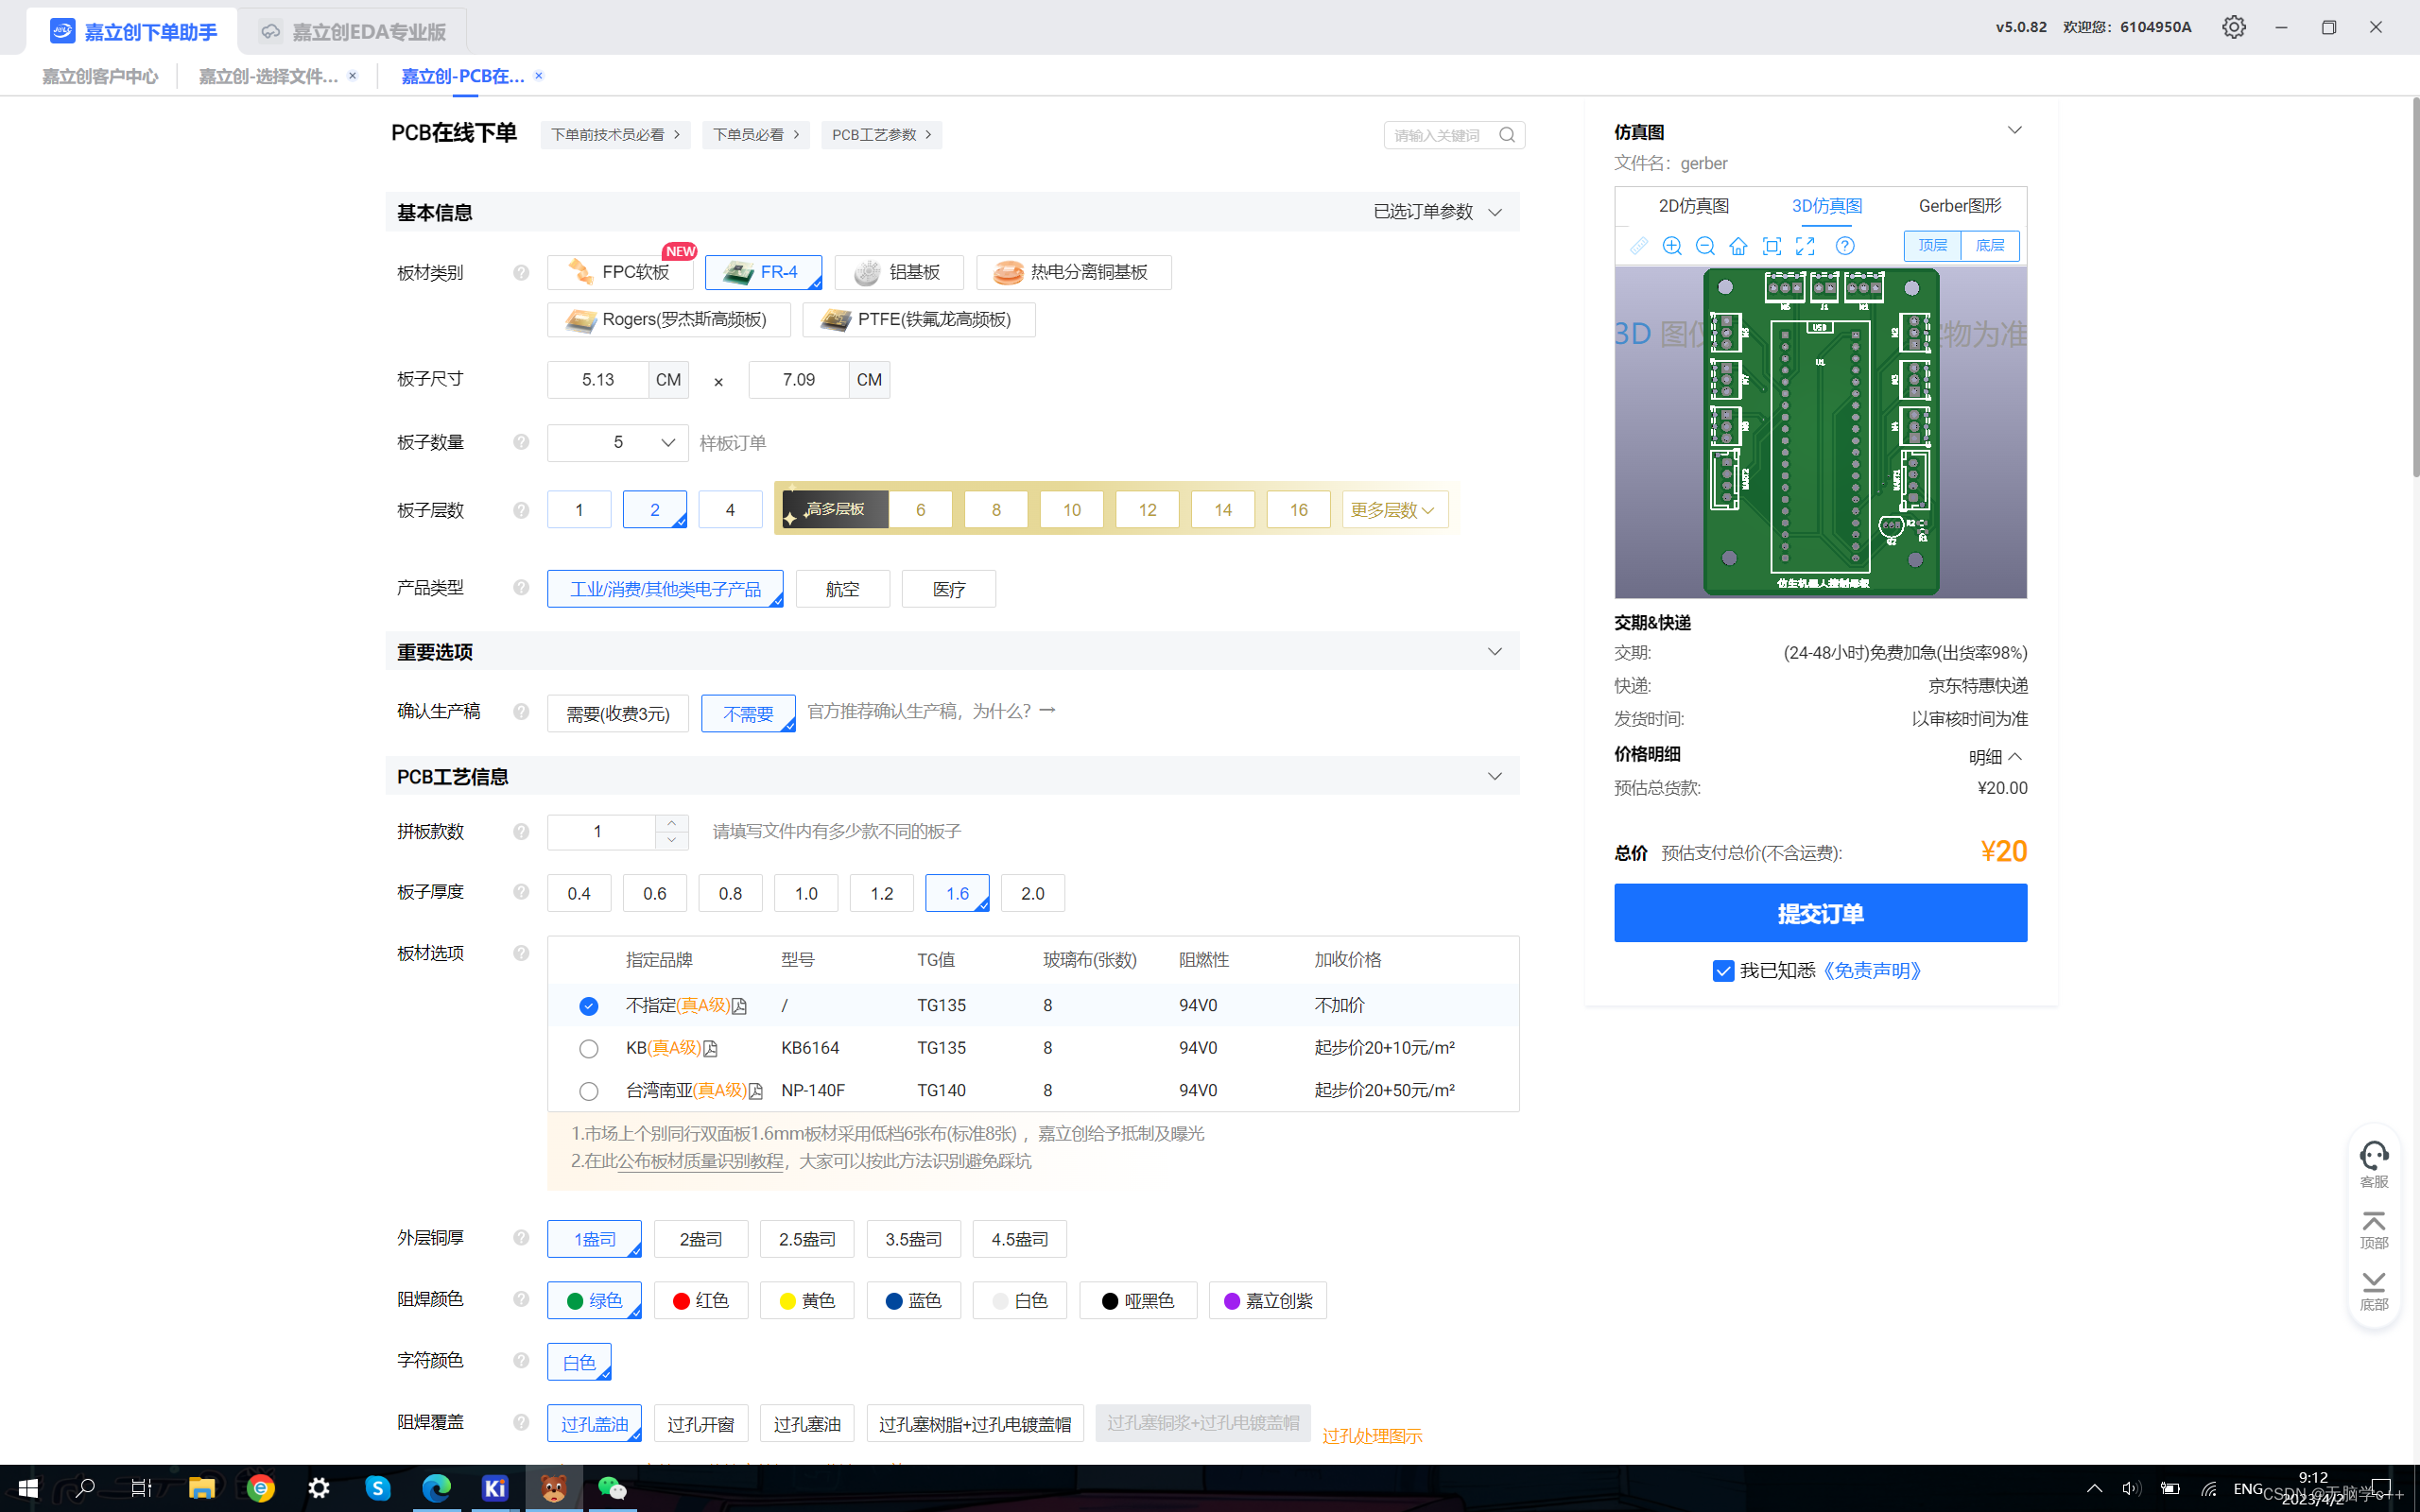Open fullscreen preview of the board
This screenshot has width=2420, height=1512.
tap(1806, 246)
